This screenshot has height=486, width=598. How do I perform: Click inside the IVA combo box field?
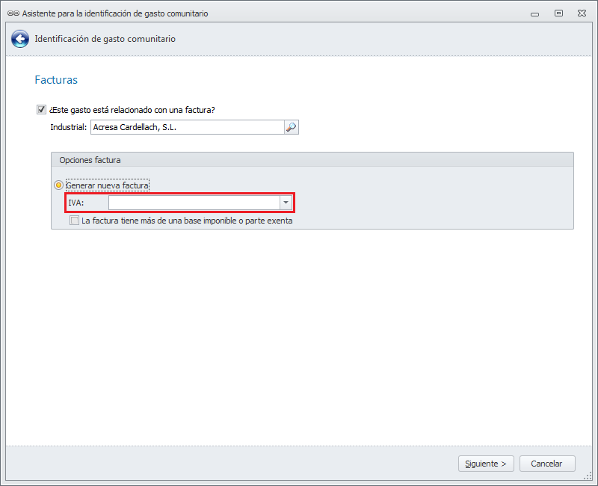[x=194, y=203]
